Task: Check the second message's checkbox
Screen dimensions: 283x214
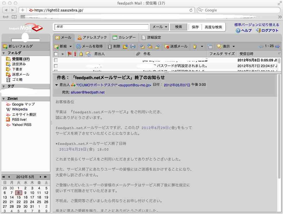Action: click(x=56, y=66)
